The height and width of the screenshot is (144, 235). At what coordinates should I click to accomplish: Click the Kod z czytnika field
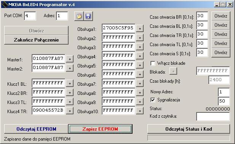tap(213, 117)
